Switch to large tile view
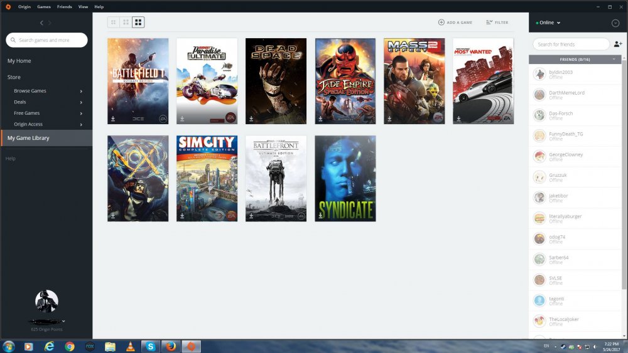 pyautogui.click(x=138, y=23)
